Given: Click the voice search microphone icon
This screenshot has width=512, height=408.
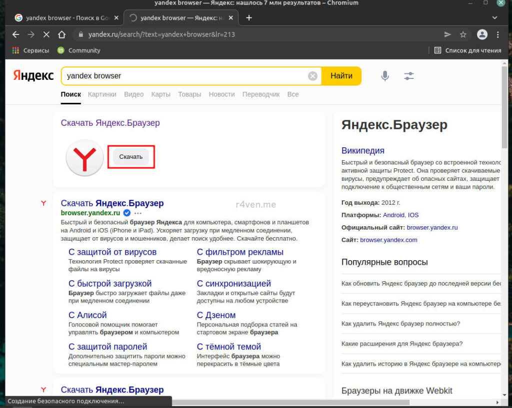Looking at the screenshot, I should point(384,76).
